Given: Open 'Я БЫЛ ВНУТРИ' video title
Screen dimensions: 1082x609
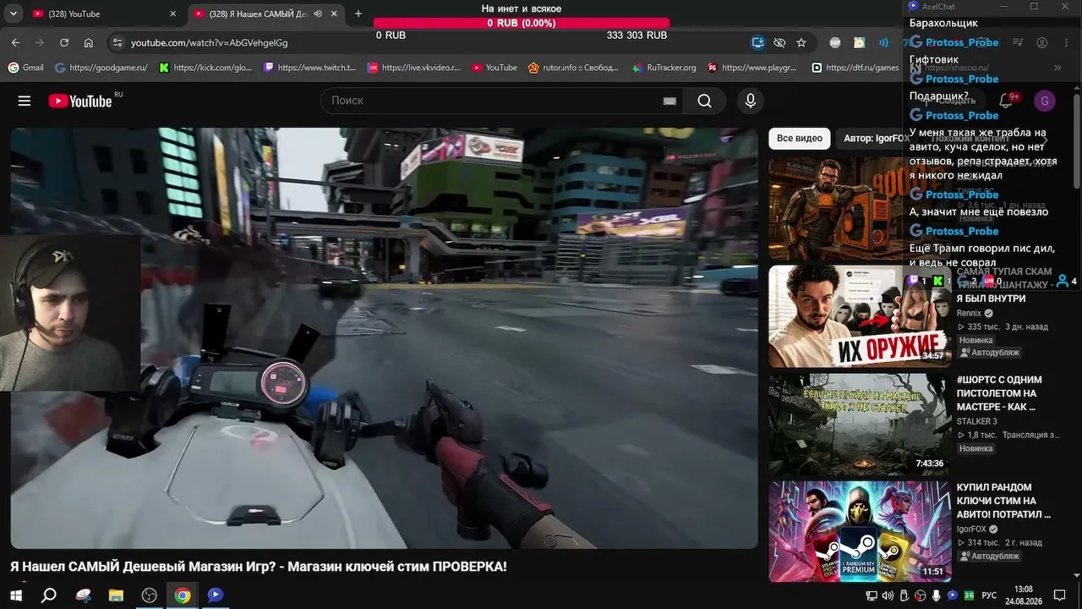Looking at the screenshot, I should point(991,299).
